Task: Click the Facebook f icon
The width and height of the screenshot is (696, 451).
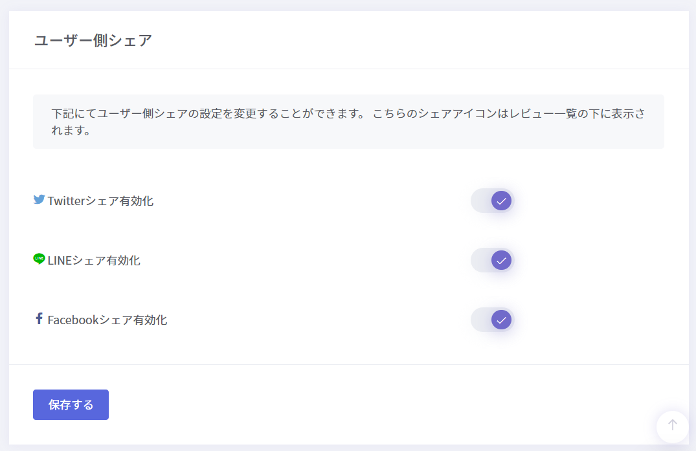Action: point(39,318)
